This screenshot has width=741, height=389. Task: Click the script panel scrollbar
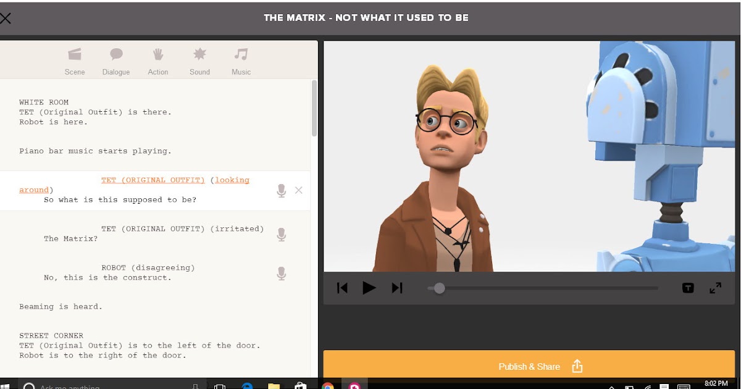(x=314, y=108)
